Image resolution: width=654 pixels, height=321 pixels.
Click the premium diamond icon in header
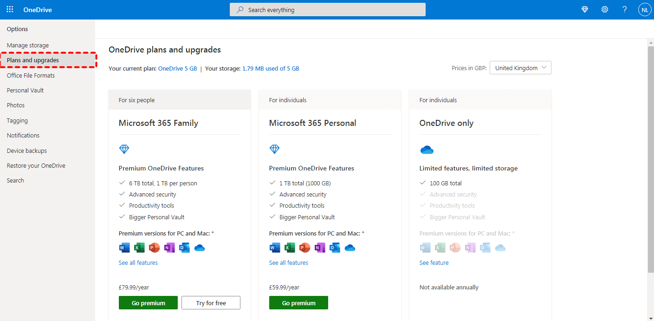(585, 10)
